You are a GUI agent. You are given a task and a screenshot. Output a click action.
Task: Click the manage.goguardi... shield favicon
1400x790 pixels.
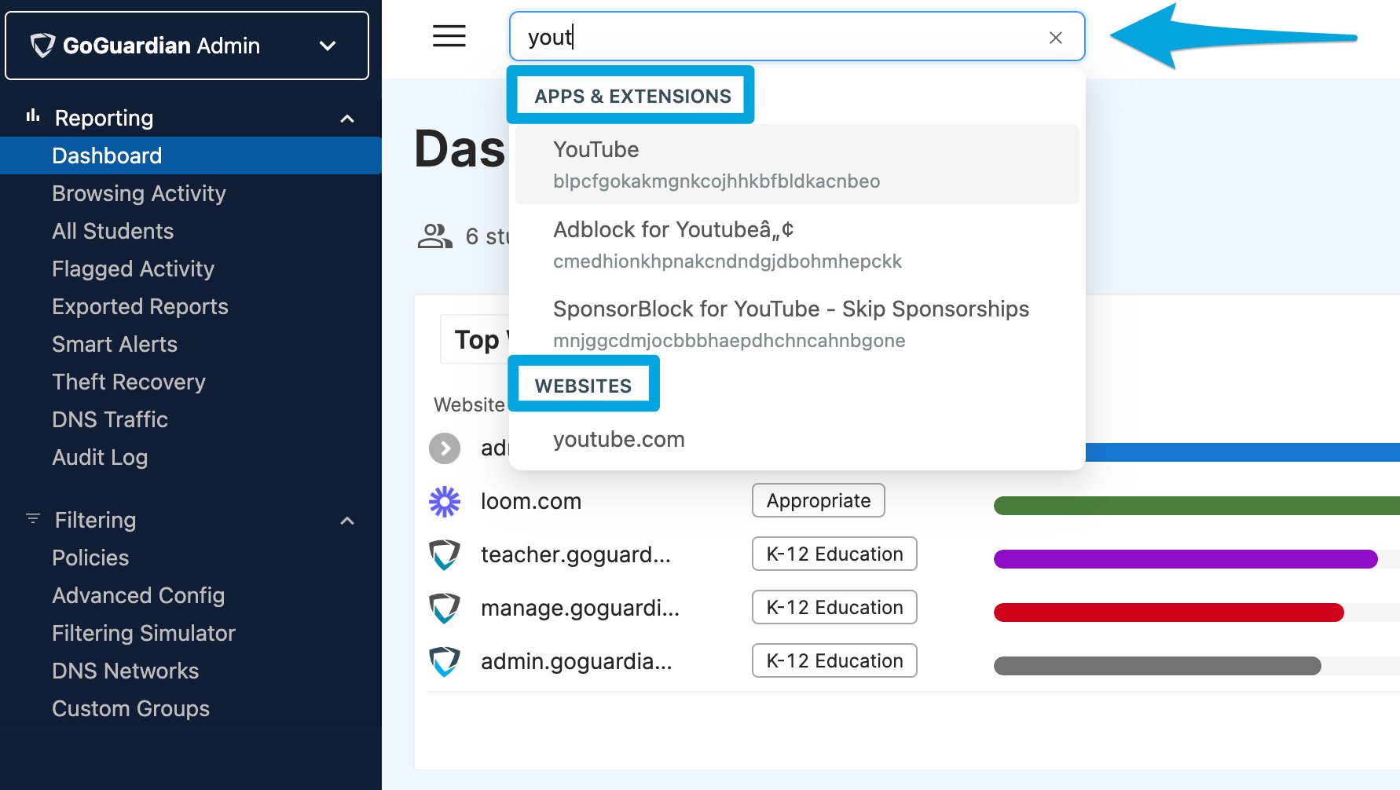445,608
